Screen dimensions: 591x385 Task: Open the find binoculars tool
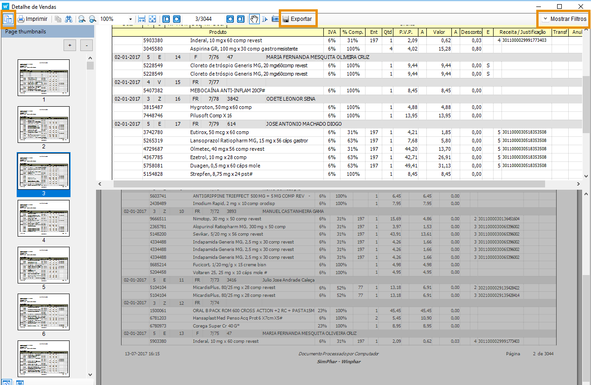69,19
